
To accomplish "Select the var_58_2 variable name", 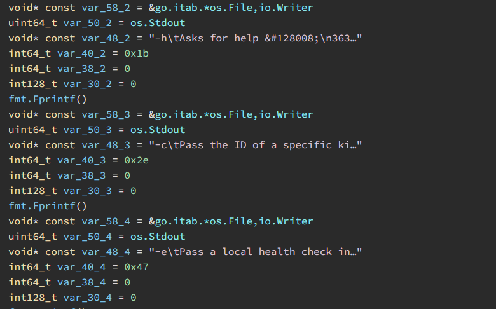I will (x=106, y=8).
